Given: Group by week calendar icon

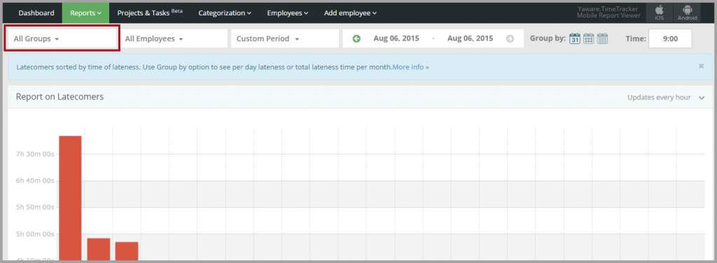Looking at the screenshot, I should [x=588, y=38].
